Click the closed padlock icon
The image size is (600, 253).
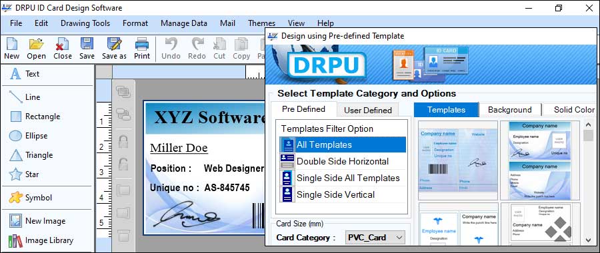[123, 141]
